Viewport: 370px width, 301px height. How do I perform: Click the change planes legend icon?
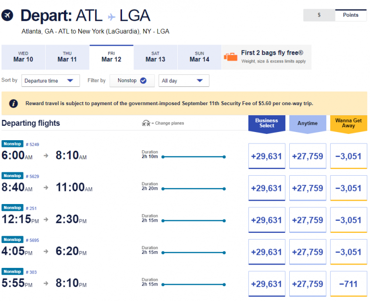pyautogui.click(x=146, y=123)
